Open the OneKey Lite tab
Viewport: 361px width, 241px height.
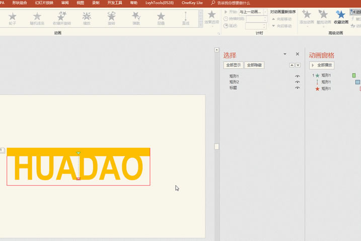pos(192,3)
